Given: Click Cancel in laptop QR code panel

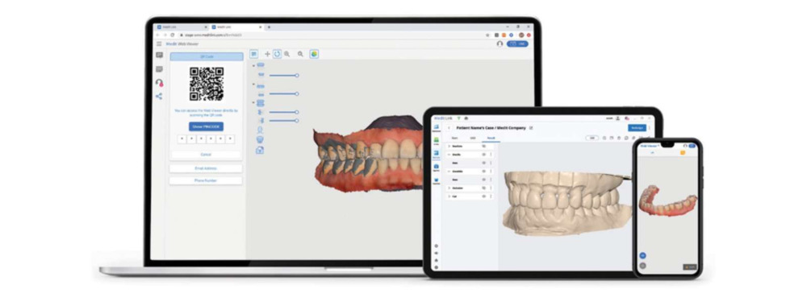Looking at the screenshot, I should 206,154.
